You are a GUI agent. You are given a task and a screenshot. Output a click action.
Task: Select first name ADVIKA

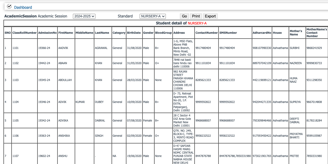[x=63, y=121]
